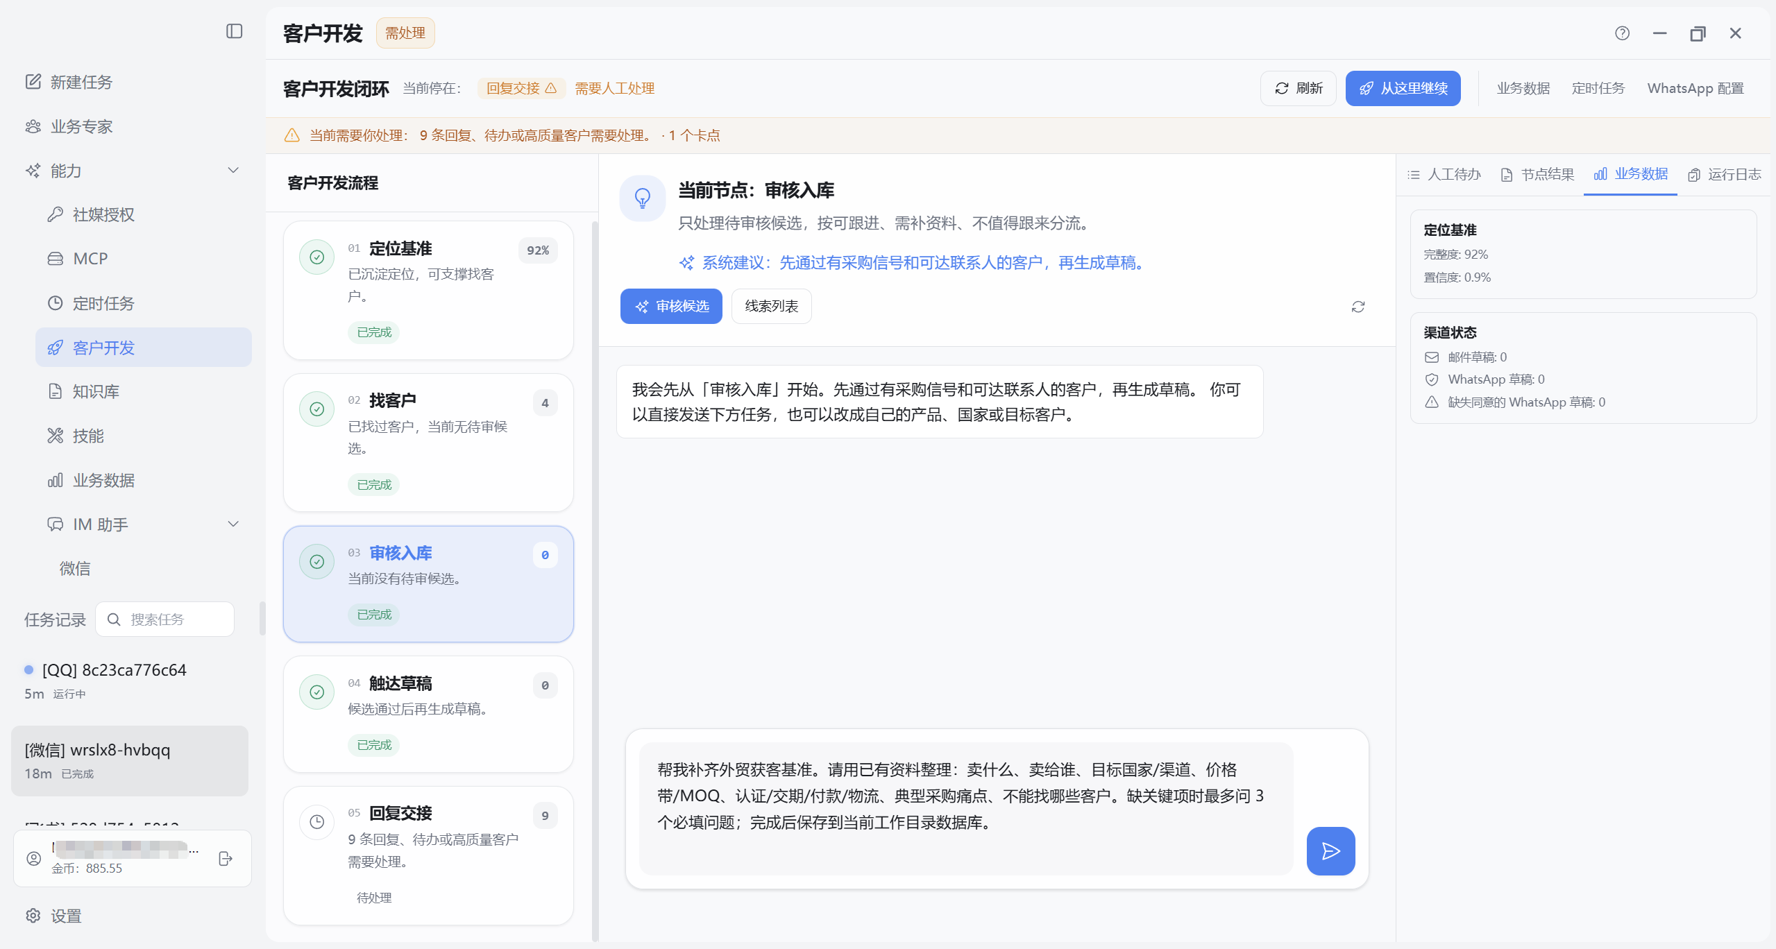The height and width of the screenshot is (949, 1776).
Task: Click the orange alert triangle icon
Action: pos(291,135)
